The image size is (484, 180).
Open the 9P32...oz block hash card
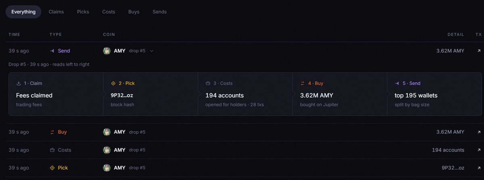click(x=150, y=94)
